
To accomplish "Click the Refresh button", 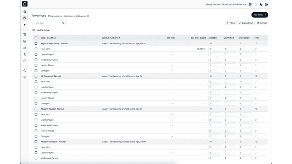I will pos(262,23).
